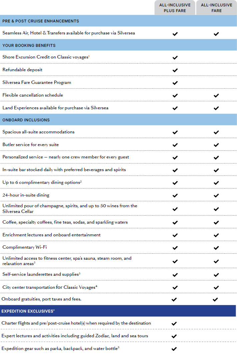Click the checkmark for Shore Excursion Credit row
This screenshot has height=358, width=237.
point(175,57)
